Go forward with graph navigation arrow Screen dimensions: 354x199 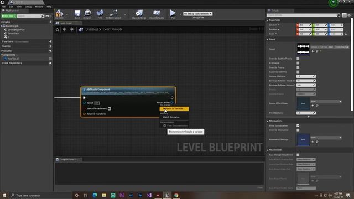point(72,29)
